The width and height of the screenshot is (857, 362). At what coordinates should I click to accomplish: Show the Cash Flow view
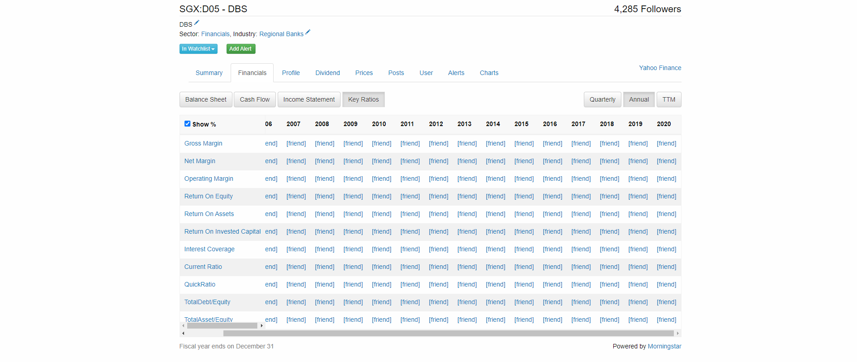click(x=255, y=99)
